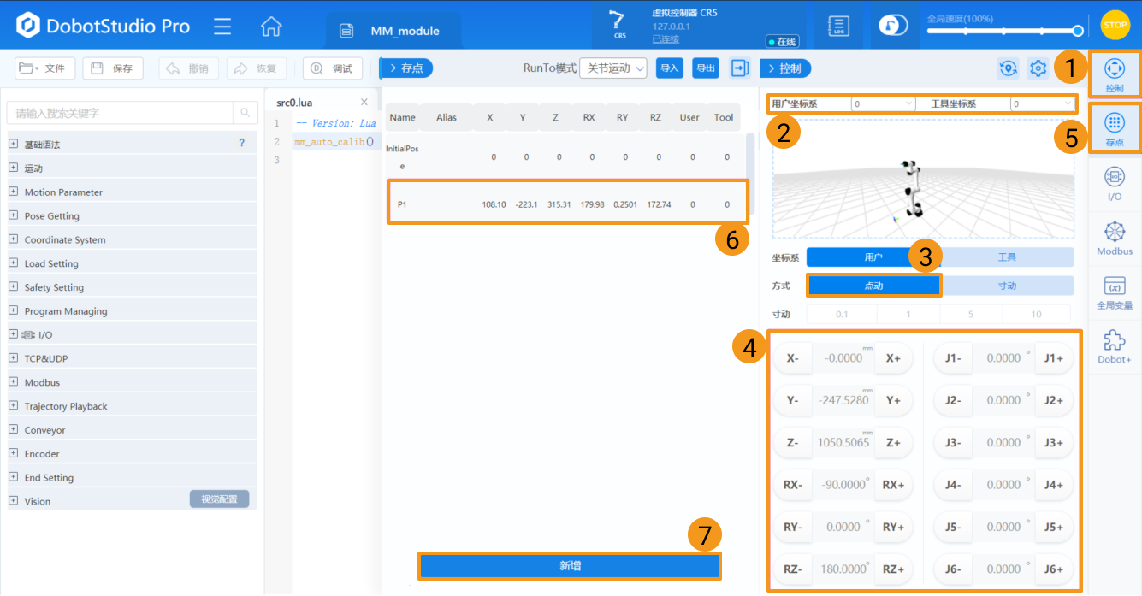
Task: Open the Modbus side panel
Action: (1115, 239)
